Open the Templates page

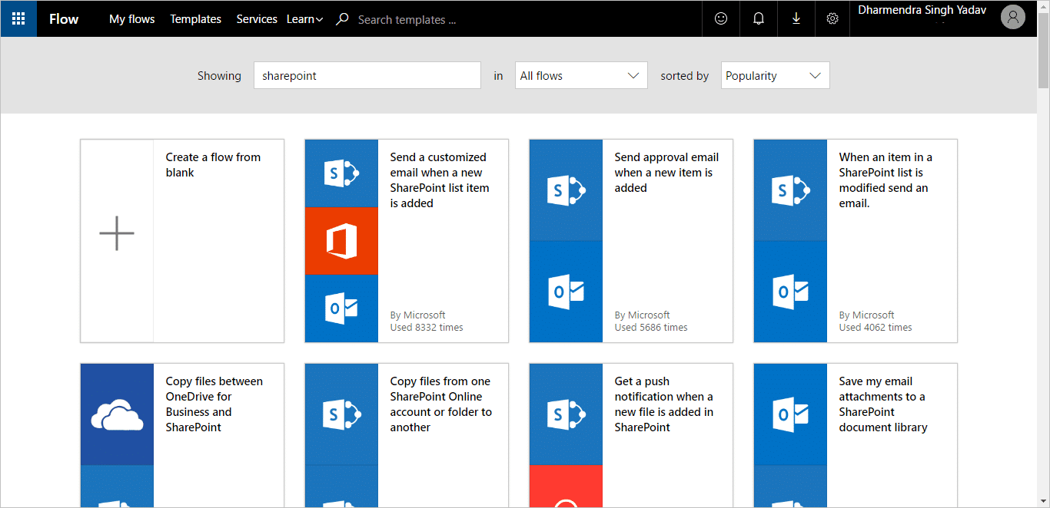195,19
